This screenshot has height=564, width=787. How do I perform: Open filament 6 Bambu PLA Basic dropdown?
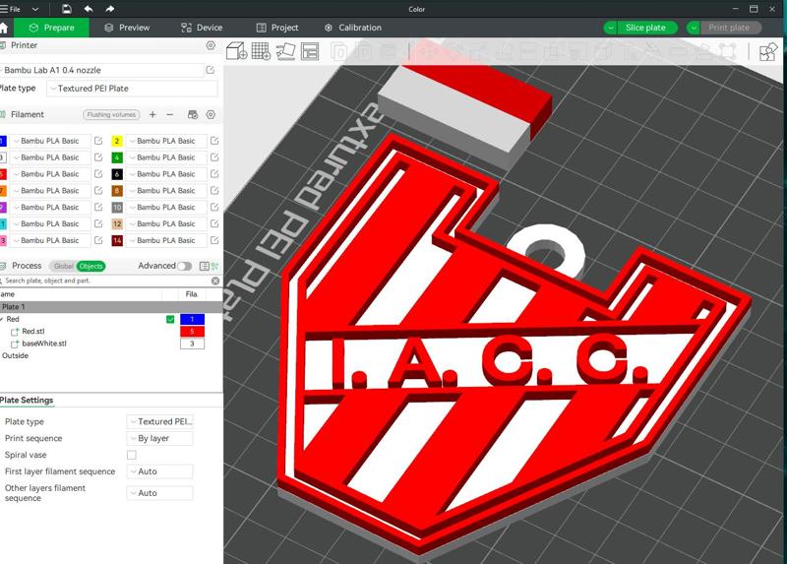166,174
